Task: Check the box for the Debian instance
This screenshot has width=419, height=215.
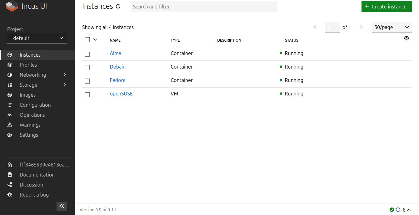Action: point(87,67)
